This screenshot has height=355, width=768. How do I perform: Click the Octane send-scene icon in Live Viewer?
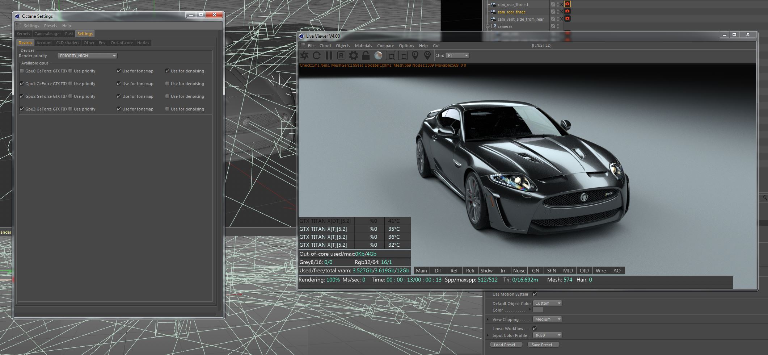coord(304,55)
